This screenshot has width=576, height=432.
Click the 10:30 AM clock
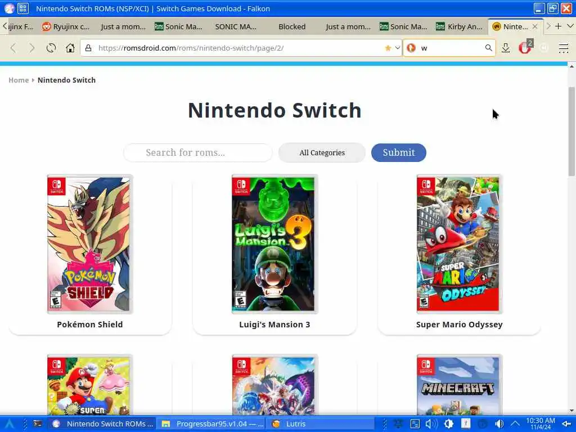pos(541,424)
